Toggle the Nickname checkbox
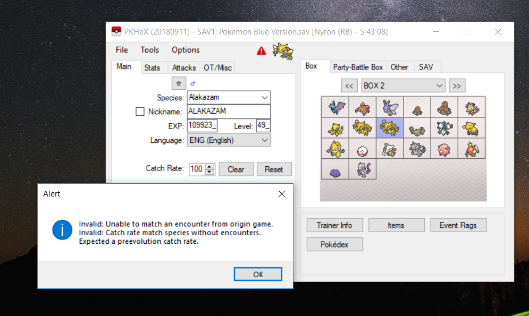 pyautogui.click(x=140, y=112)
